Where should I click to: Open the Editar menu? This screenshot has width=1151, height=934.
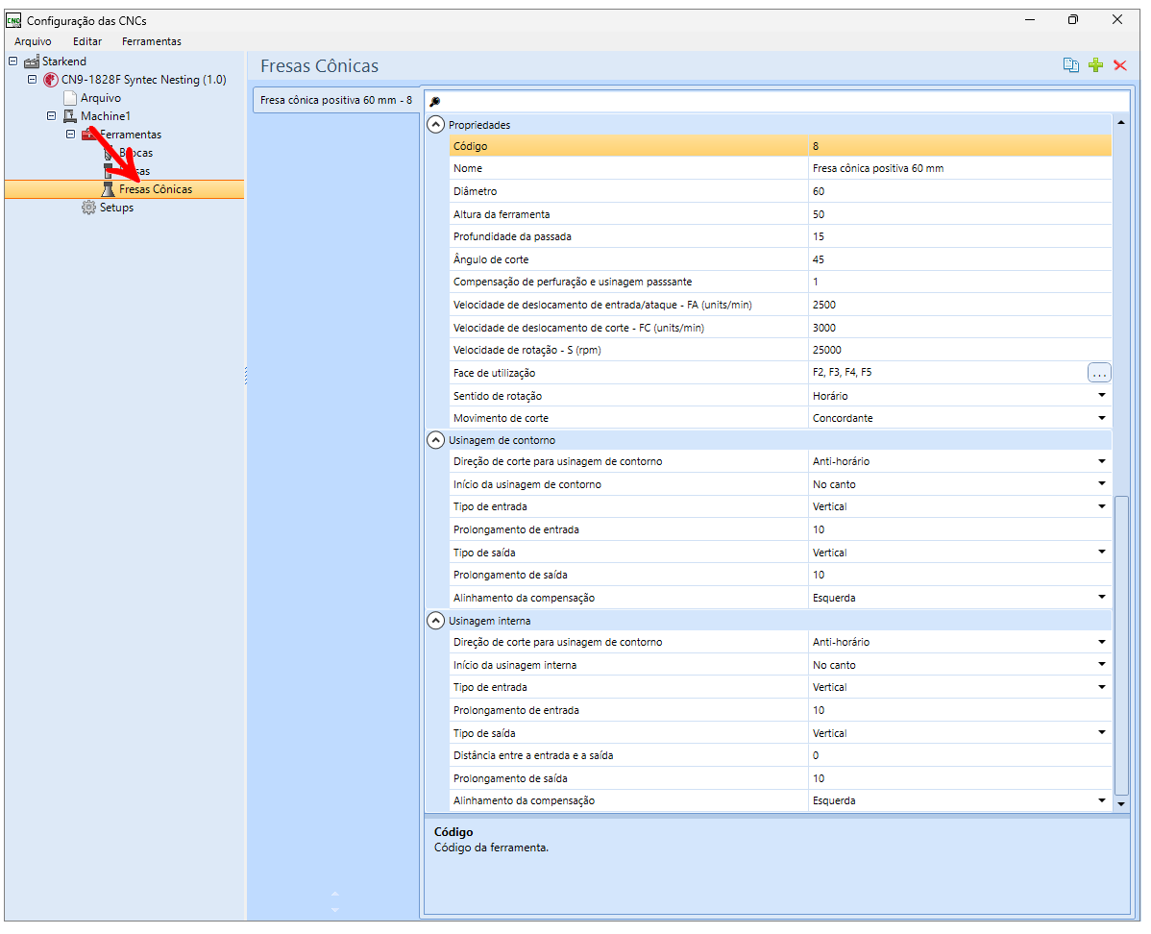tap(87, 42)
